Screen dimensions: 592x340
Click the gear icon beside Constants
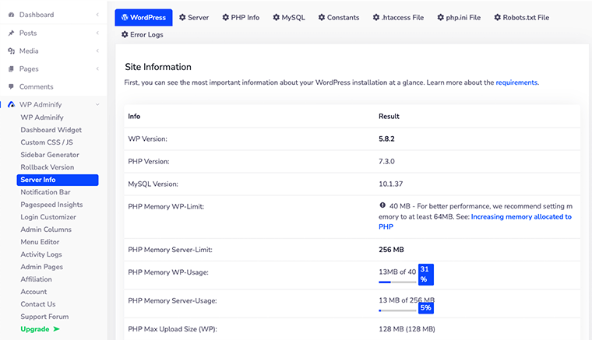tap(321, 17)
